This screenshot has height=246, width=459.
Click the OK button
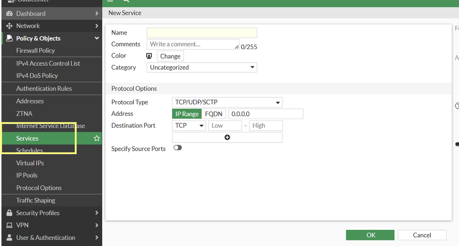tap(370, 235)
